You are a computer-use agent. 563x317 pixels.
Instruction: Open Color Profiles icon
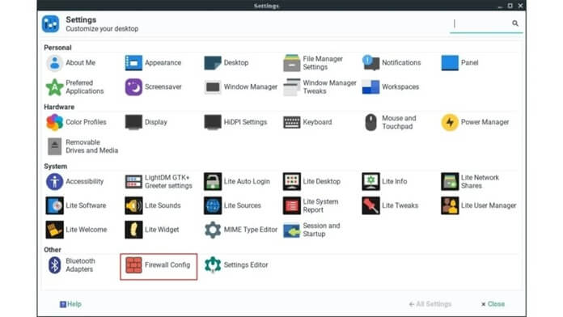[x=54, y=122]
